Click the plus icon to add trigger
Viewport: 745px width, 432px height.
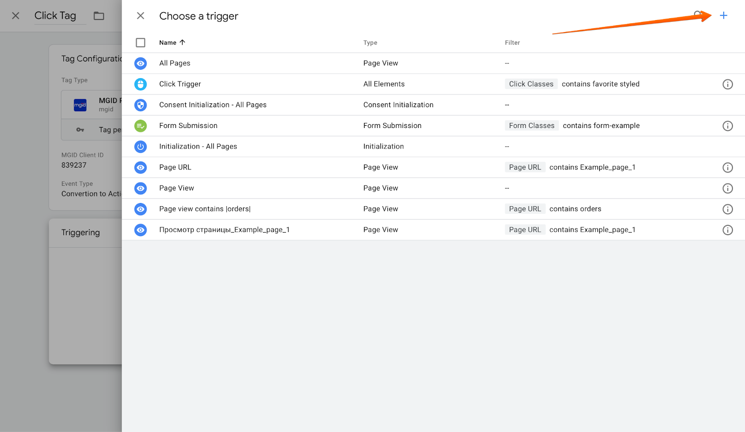(723, 16)
